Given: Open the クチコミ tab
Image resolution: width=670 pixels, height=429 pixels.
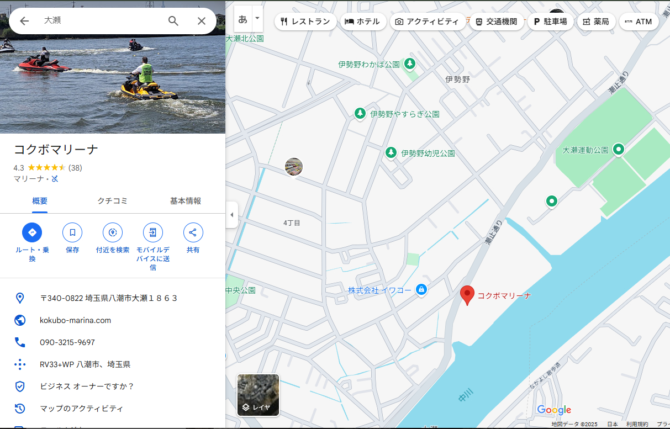Looking at the screenshot, I should point(113,201).
